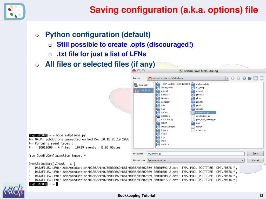Select phicharp home in the sidebar
The image size is (266, 199).
143,90
